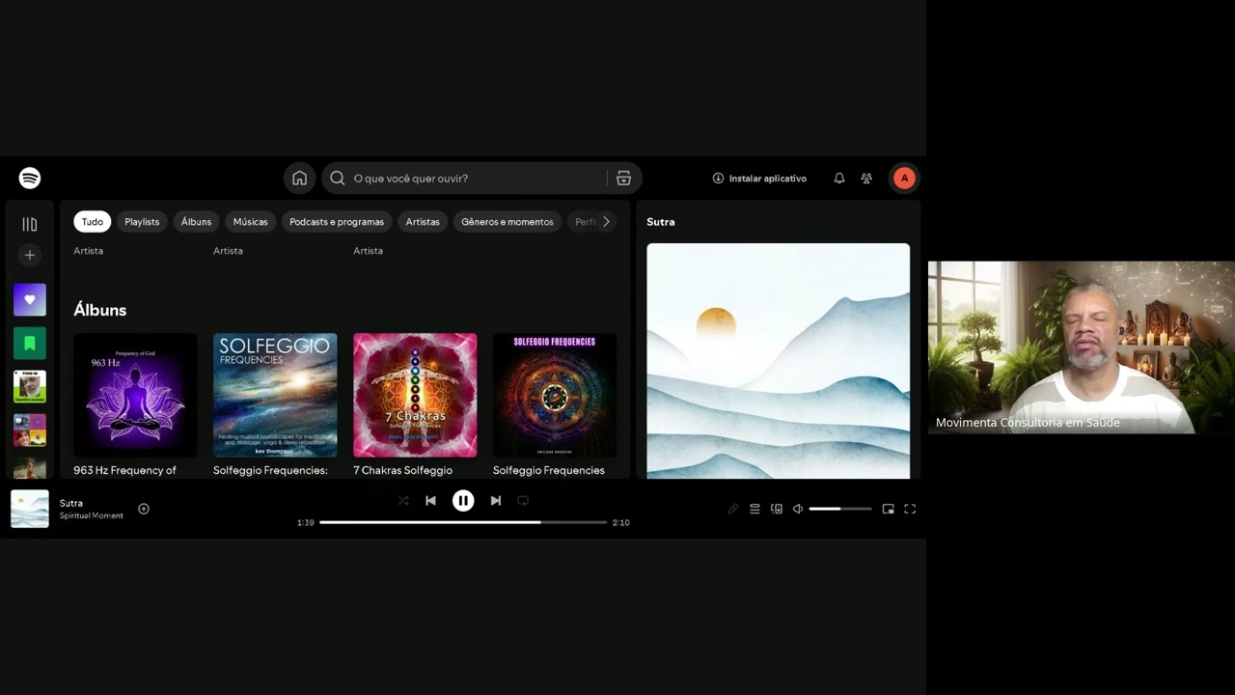The image size is (1235, 695).
Task: Open connect to a device icon
Action: point(777,509)
